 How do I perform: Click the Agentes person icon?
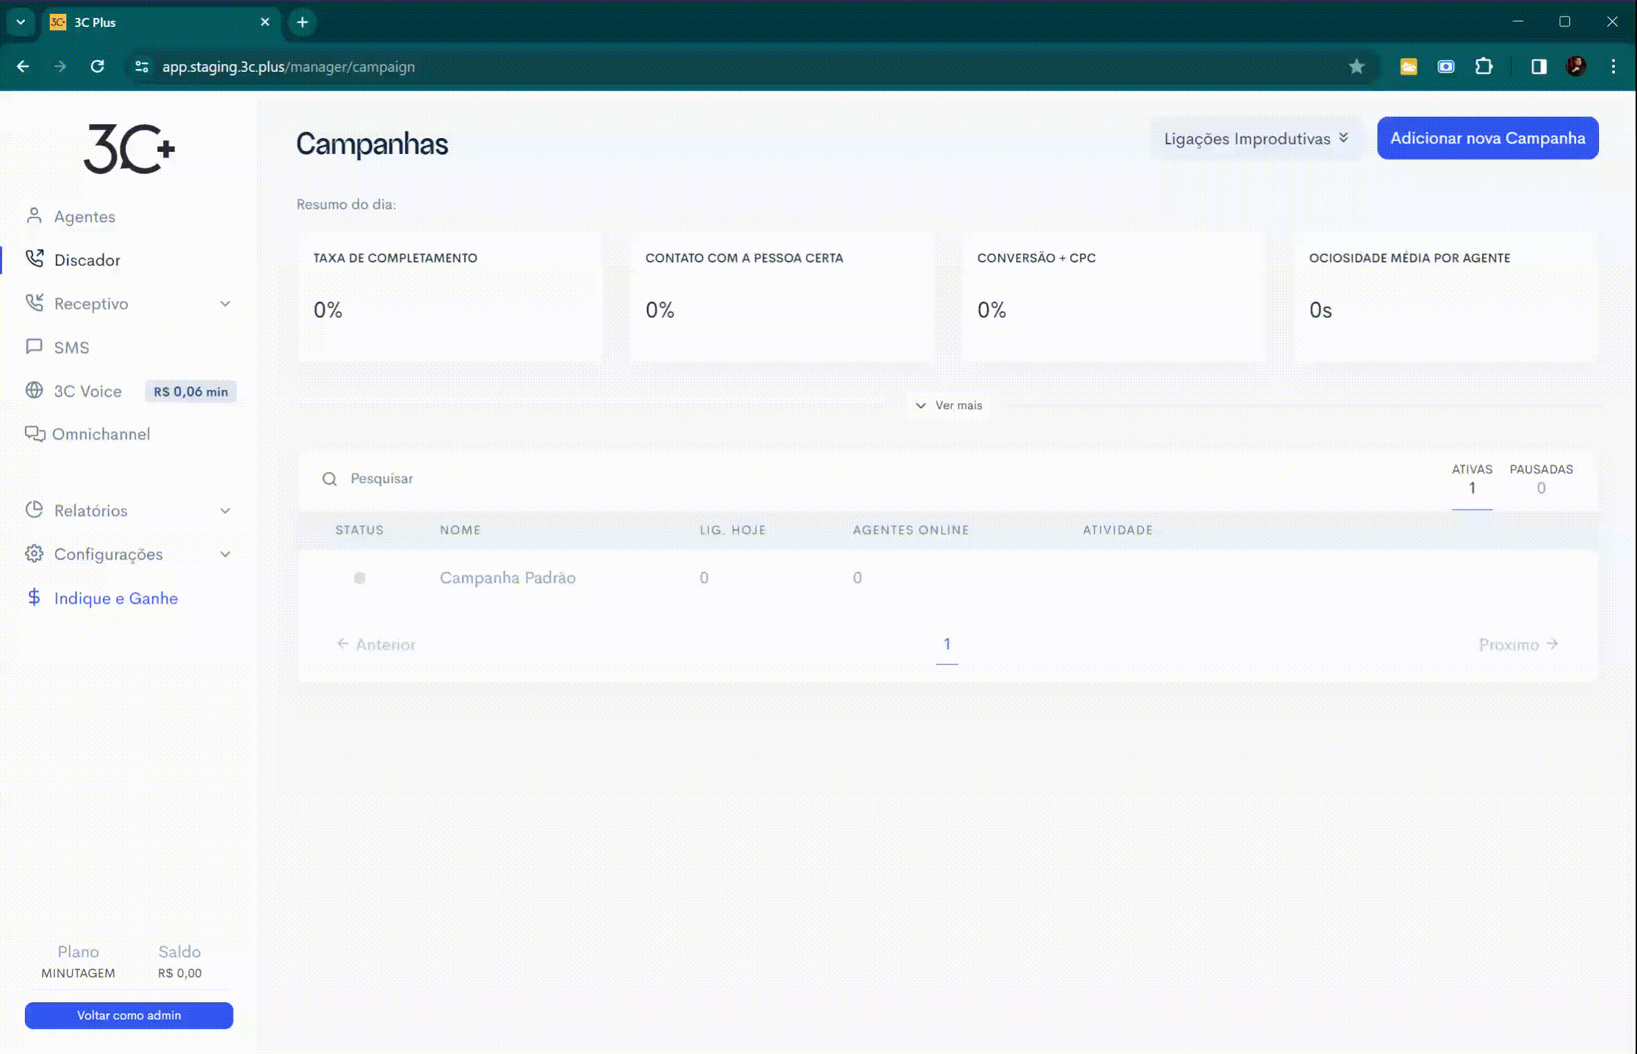coord(34,215)
